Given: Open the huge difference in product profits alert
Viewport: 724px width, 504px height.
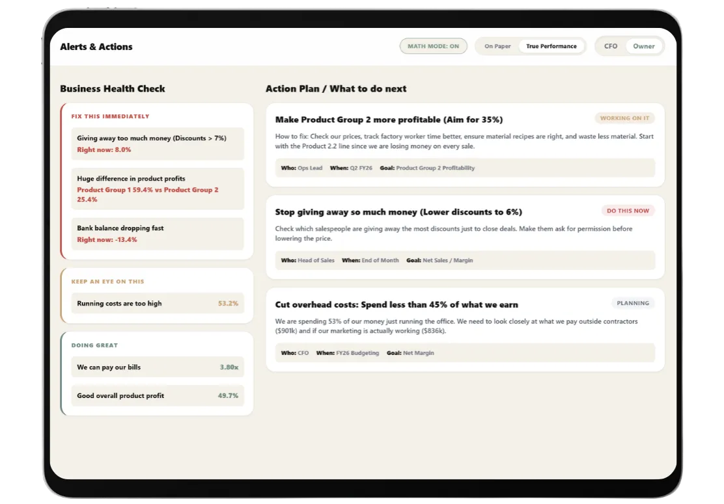Looking at the screenshot, I should 158,189.
